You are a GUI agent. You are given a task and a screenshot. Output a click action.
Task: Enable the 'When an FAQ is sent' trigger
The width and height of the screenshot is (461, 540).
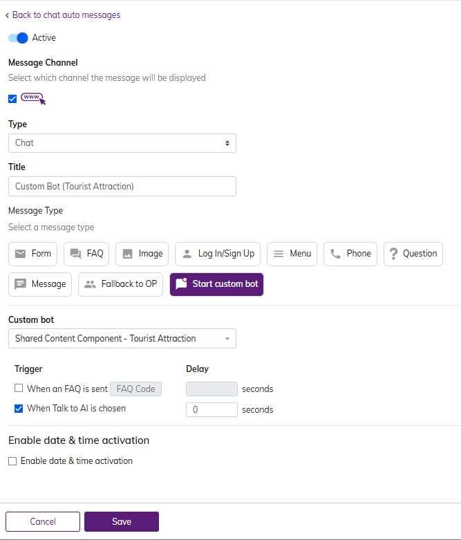click(19, 389)
